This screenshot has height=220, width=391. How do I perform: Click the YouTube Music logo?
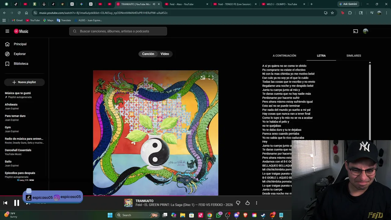coord(21,31)
